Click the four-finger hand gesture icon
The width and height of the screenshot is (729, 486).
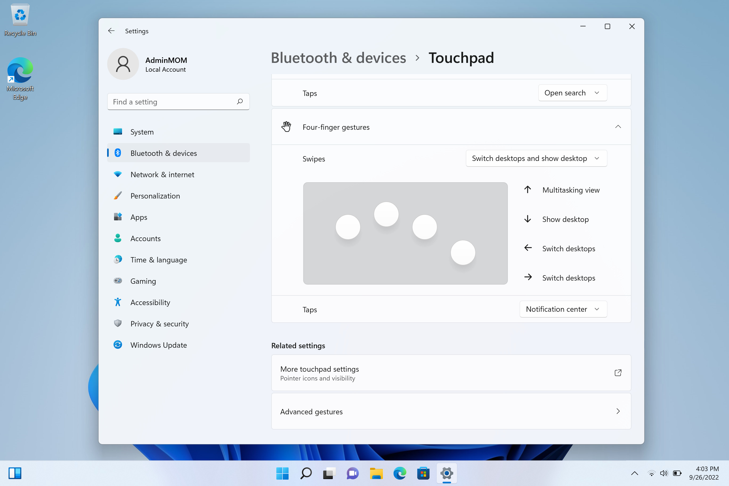point(286,127)
